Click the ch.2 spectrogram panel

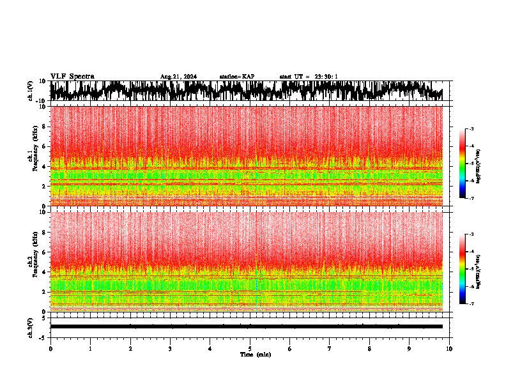[x=247, y=262]
